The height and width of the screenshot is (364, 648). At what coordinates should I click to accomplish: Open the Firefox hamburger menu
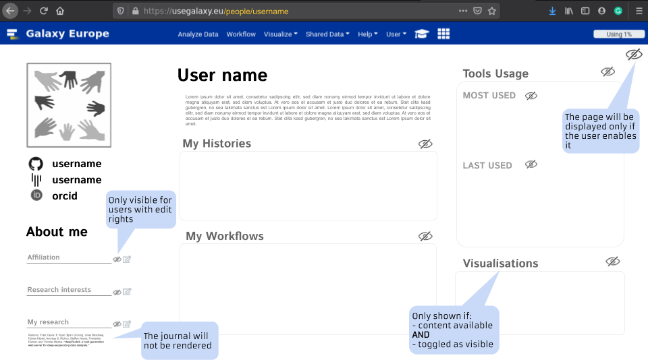639,11
